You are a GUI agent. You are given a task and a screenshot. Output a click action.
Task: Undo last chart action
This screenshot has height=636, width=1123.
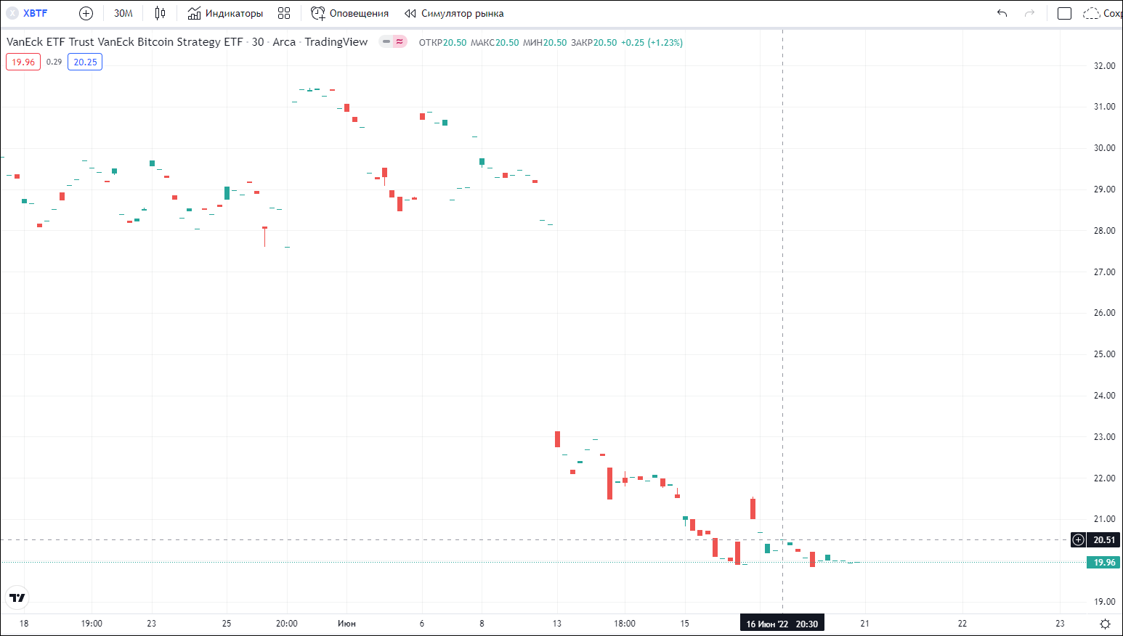coord(1002,13)
